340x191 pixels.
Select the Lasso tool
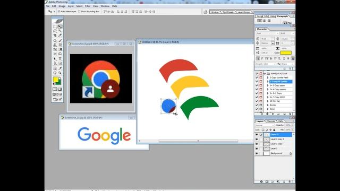[55, 31]
